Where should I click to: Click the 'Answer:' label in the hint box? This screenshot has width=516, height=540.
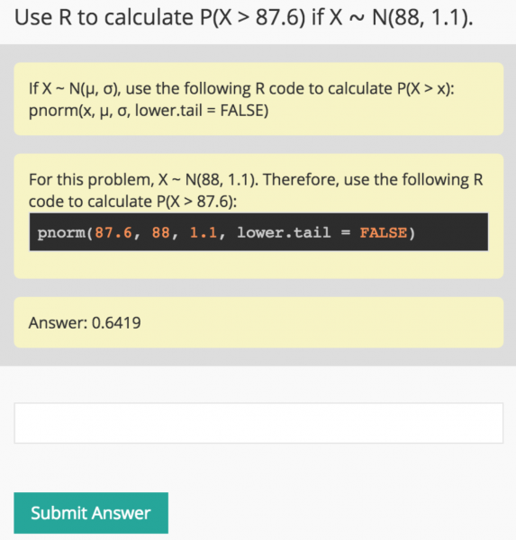tap(58, 323)
